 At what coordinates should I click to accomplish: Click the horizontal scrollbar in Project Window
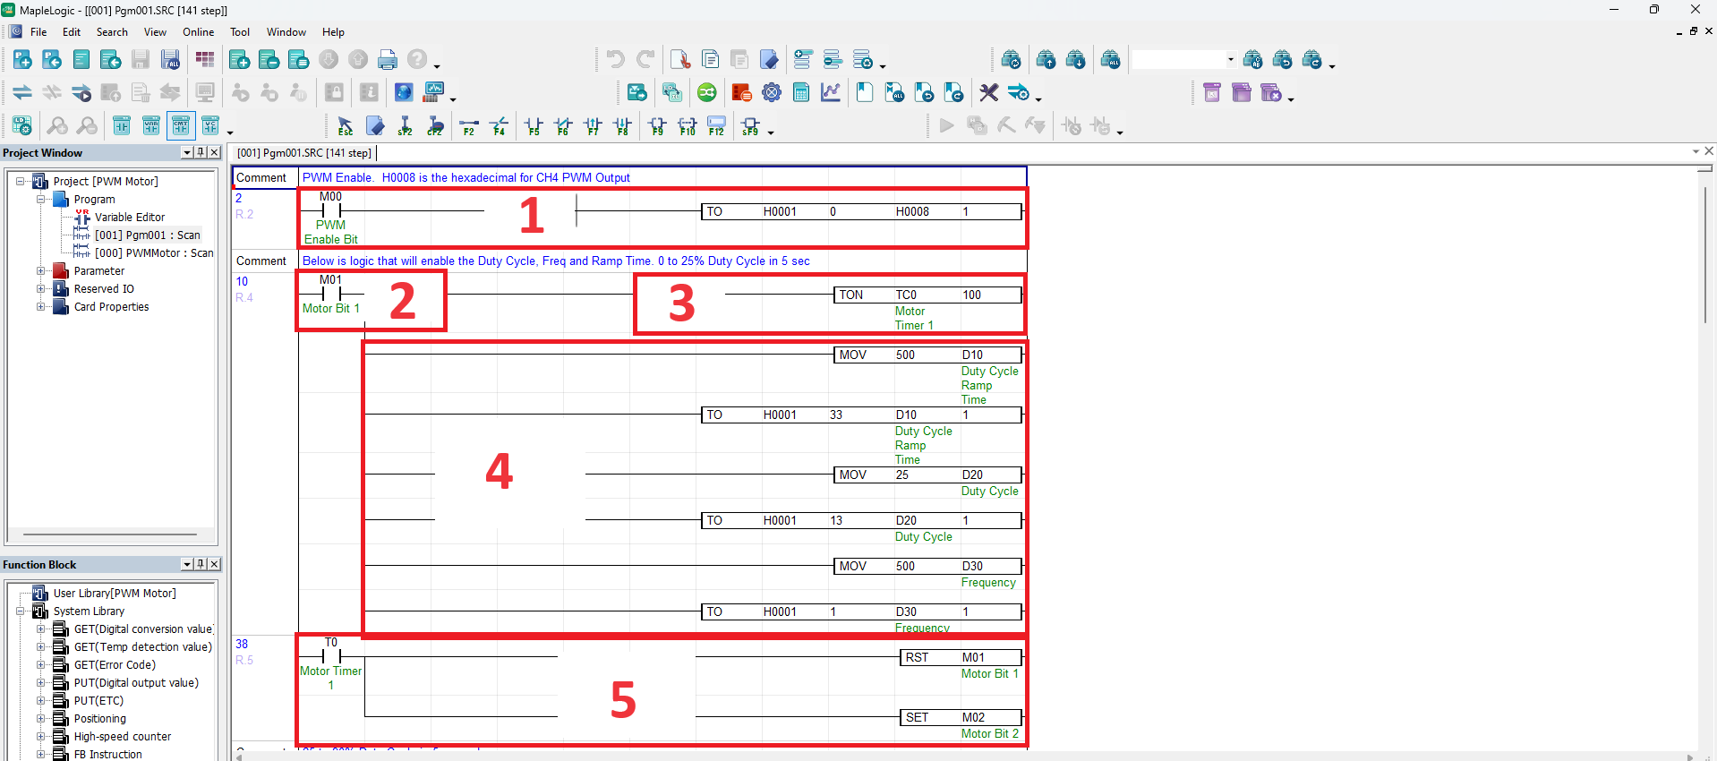pos(110,534)
